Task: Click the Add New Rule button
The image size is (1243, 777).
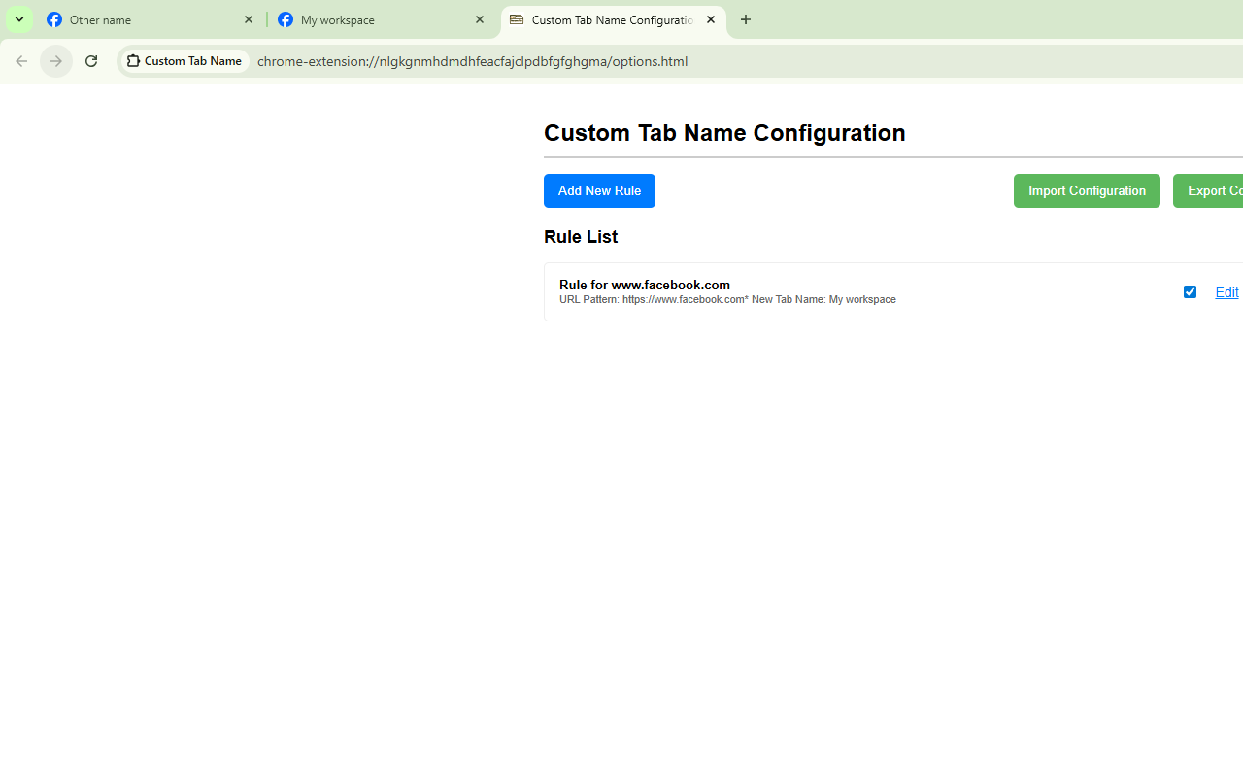Action: 599,190
